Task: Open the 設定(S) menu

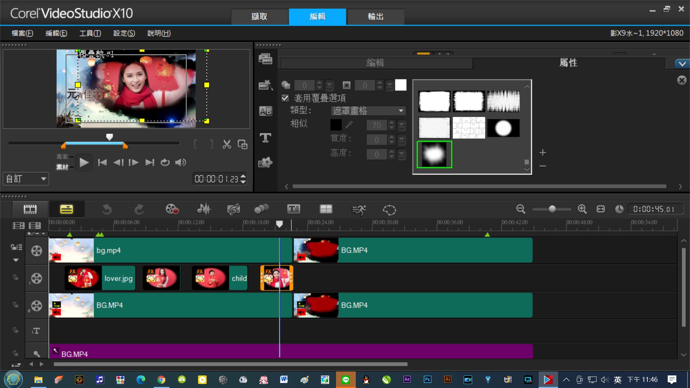Action: tap(124, 33)
